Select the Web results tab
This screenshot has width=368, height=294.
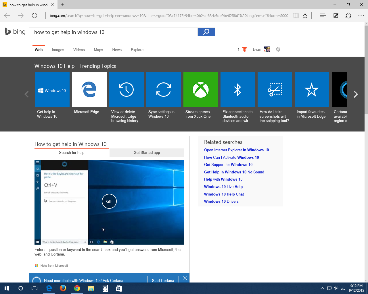tap(39, 50)
